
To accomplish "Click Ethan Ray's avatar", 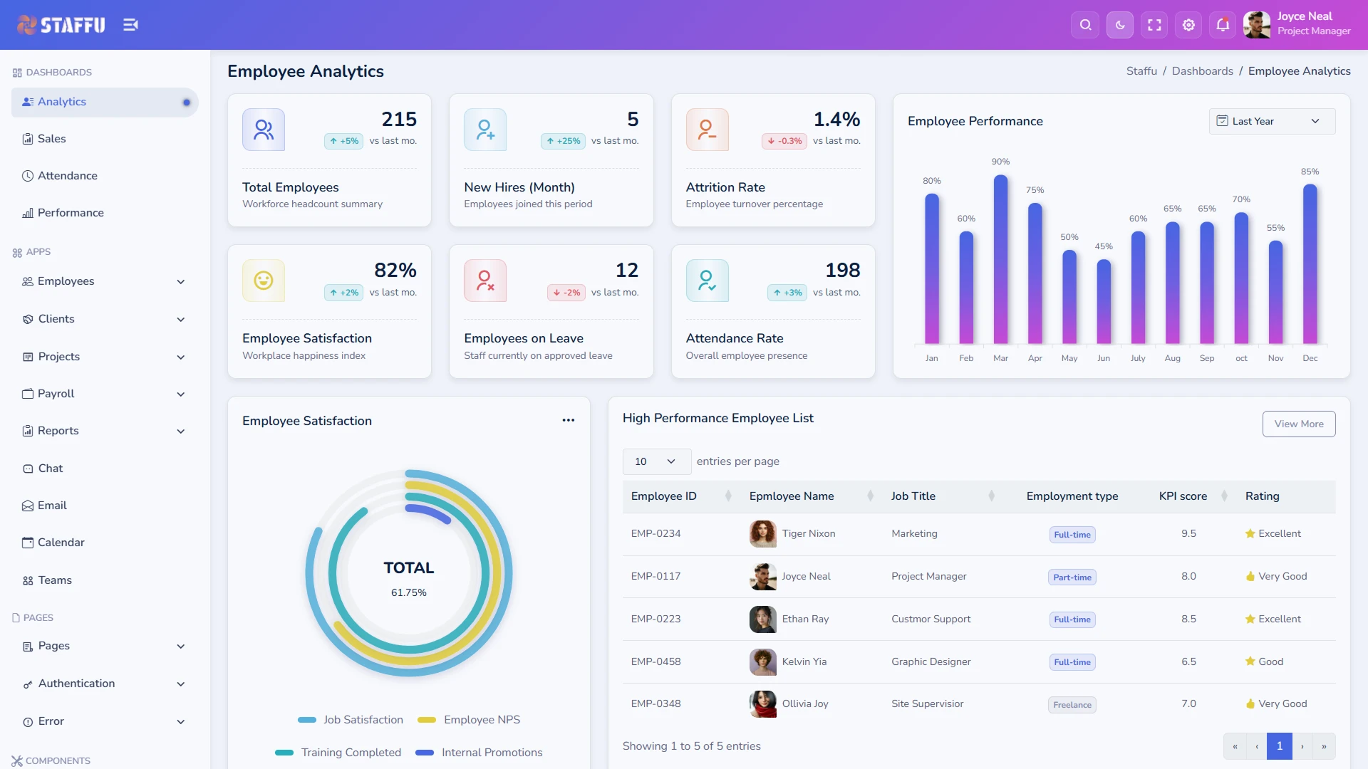I will point(762,619).
